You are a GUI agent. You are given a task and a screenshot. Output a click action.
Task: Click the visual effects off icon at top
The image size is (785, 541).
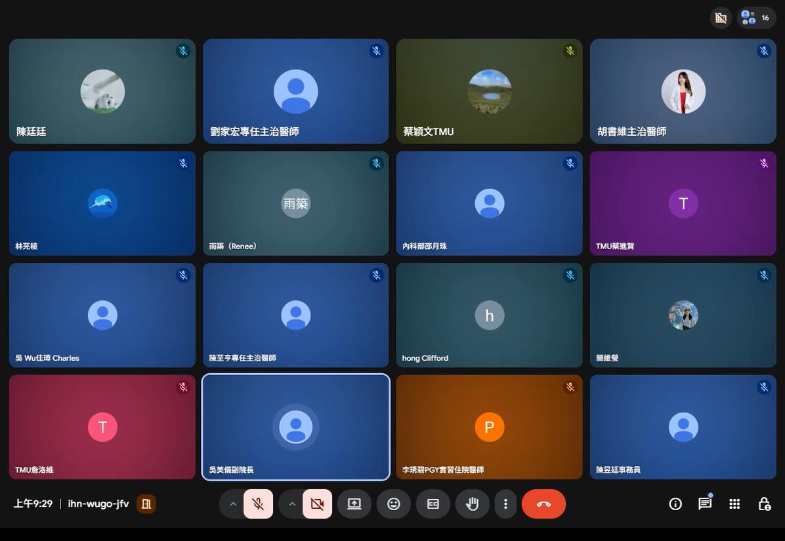[721, 18]
